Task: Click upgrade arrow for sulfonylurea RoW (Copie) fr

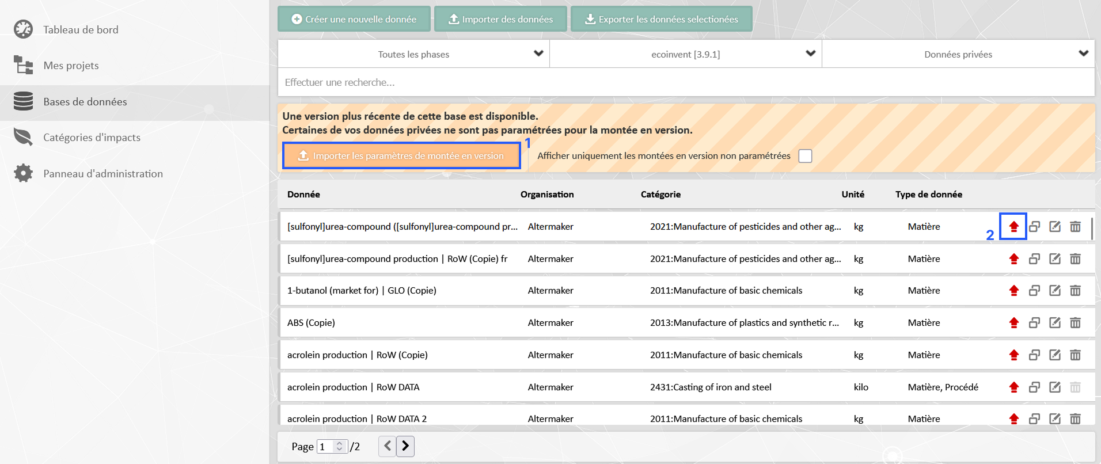Action: point(1014,258)
